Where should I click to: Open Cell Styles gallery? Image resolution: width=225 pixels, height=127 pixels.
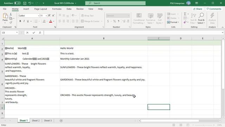tap(160, 18)
